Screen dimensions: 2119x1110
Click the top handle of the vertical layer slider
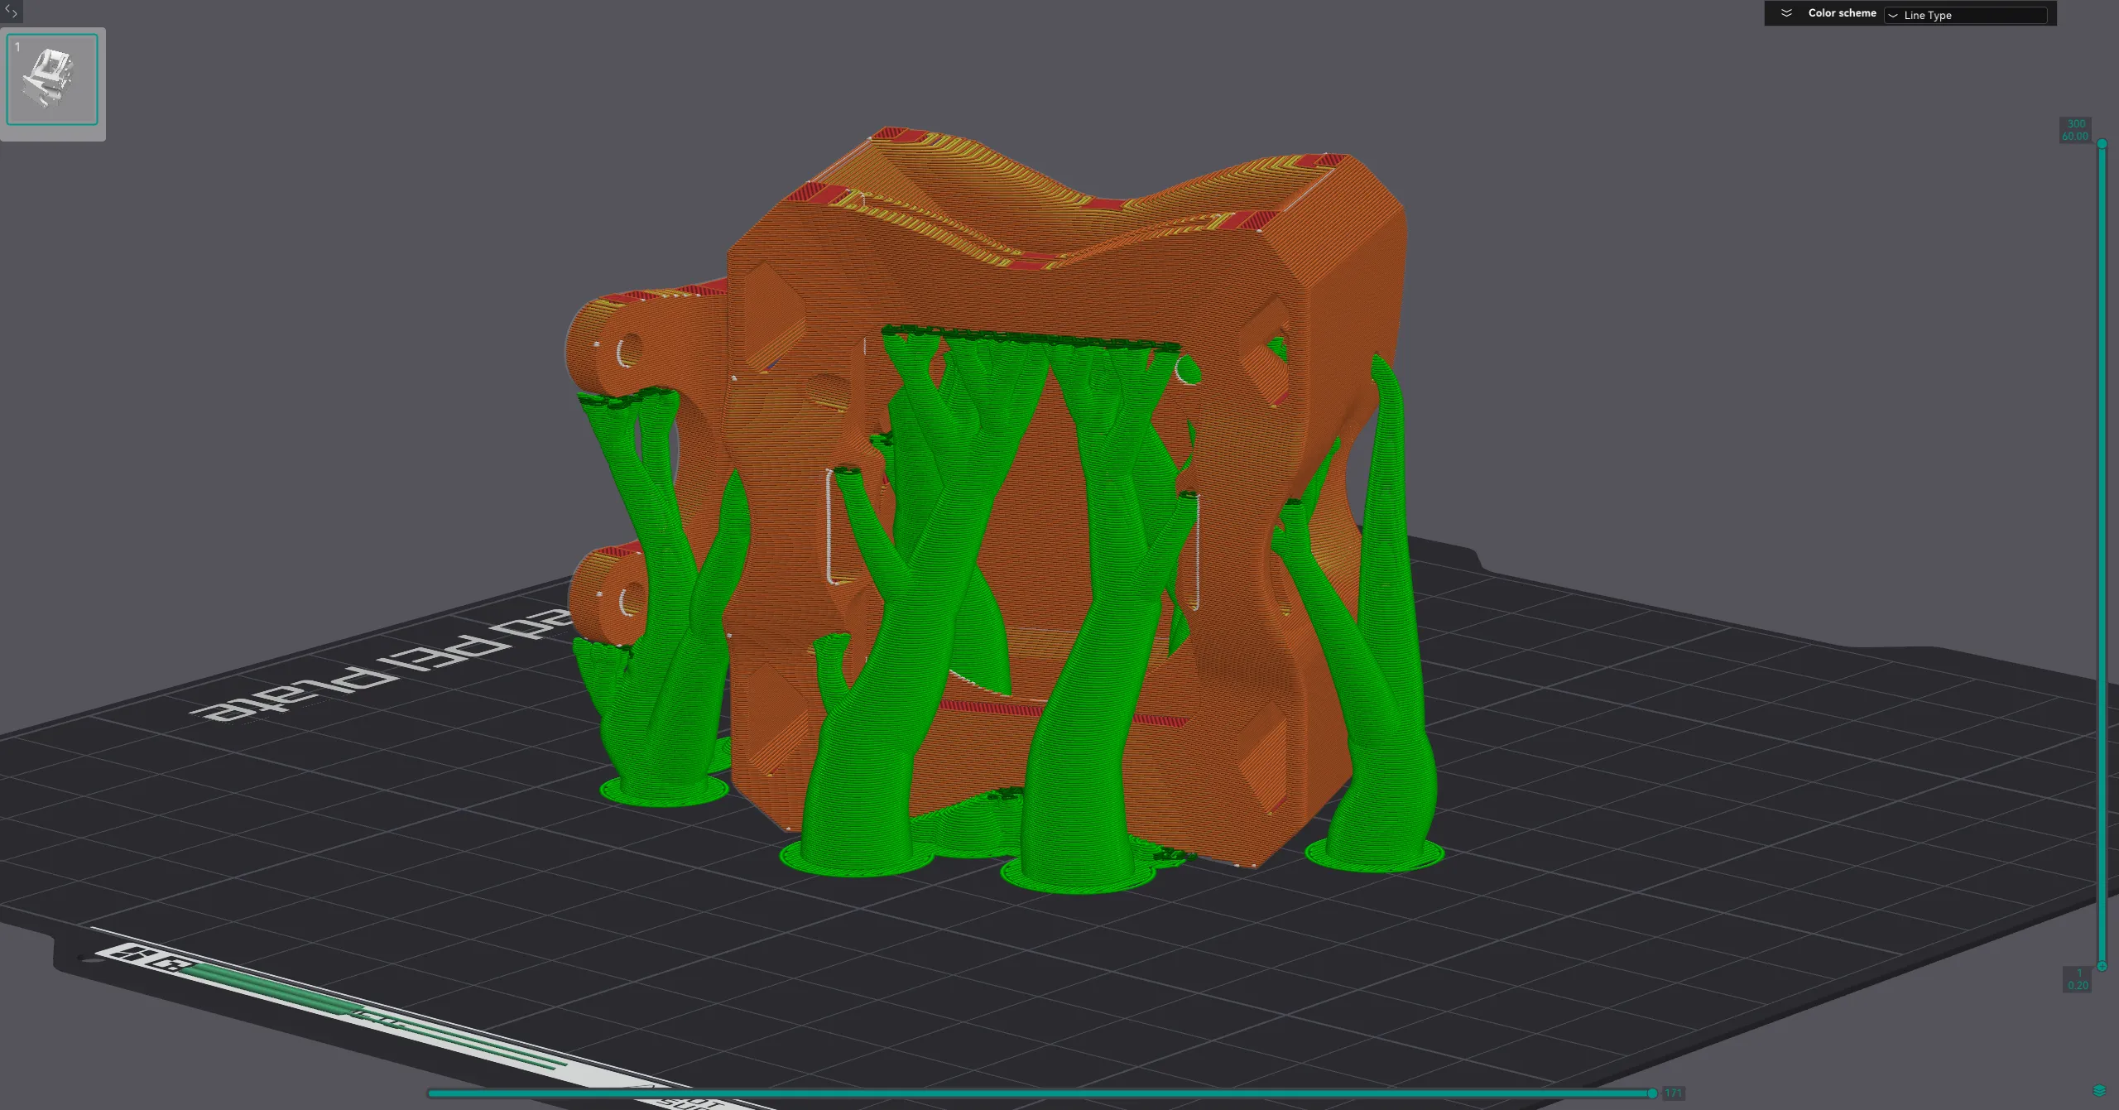click(2101, 144)
